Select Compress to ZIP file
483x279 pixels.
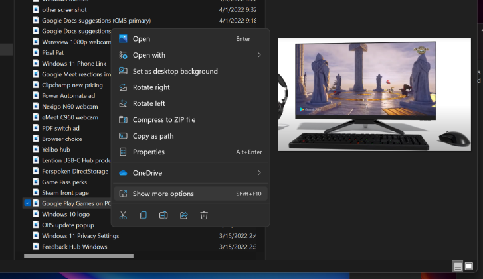tap(163, 120)
